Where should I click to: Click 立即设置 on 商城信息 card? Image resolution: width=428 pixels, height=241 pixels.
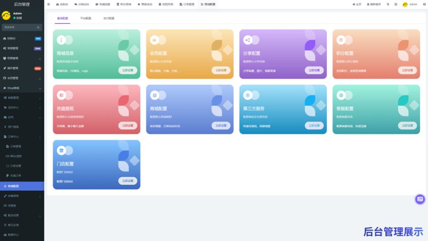tap(128, 70)
